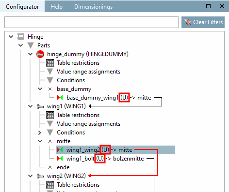
Task: Expand Conditions under wing1
Action: coord(40,133)
